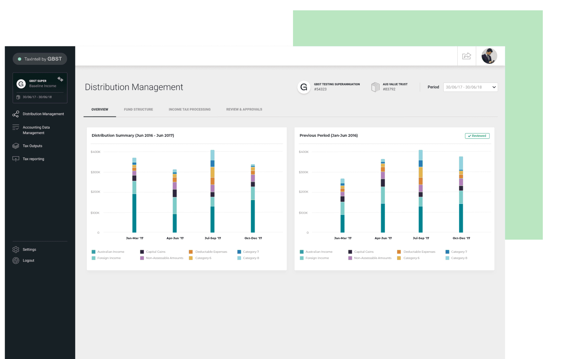Open the Income Tax Processing tab

pos(190,110)
